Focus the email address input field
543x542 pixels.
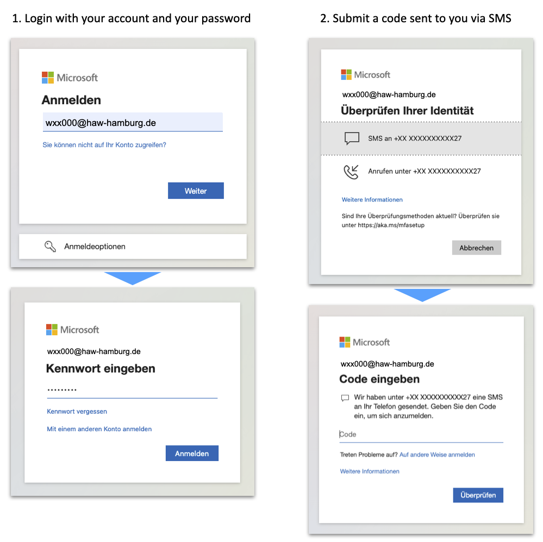tap(133, 123)
